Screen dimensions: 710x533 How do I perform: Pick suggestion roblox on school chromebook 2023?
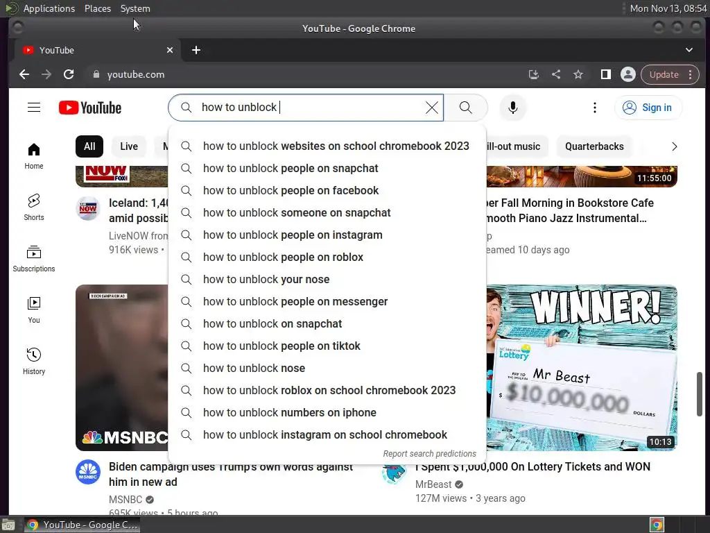327,390
